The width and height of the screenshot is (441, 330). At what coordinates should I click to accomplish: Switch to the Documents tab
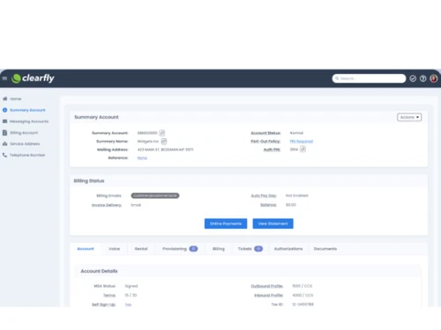pos(325,249)
